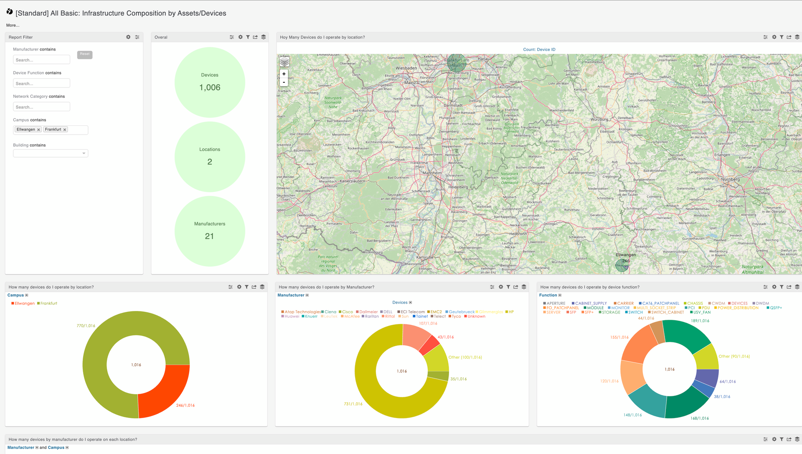
Task: Expand the Campus dimension selector in location chart
Action: coord(27,295)
